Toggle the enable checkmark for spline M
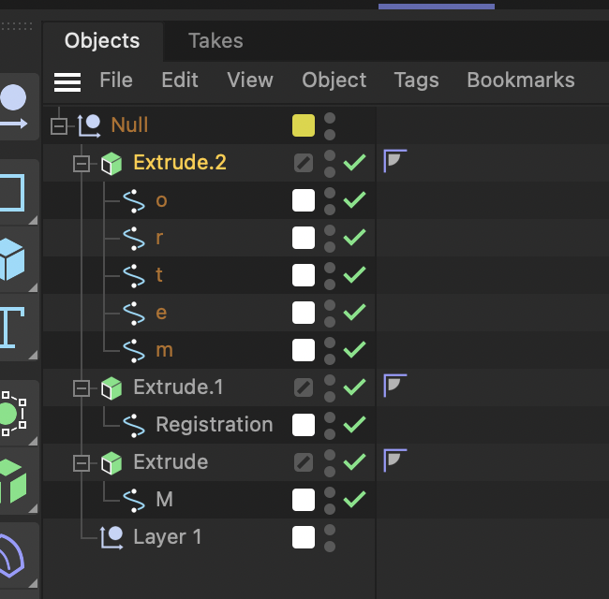 354,500
